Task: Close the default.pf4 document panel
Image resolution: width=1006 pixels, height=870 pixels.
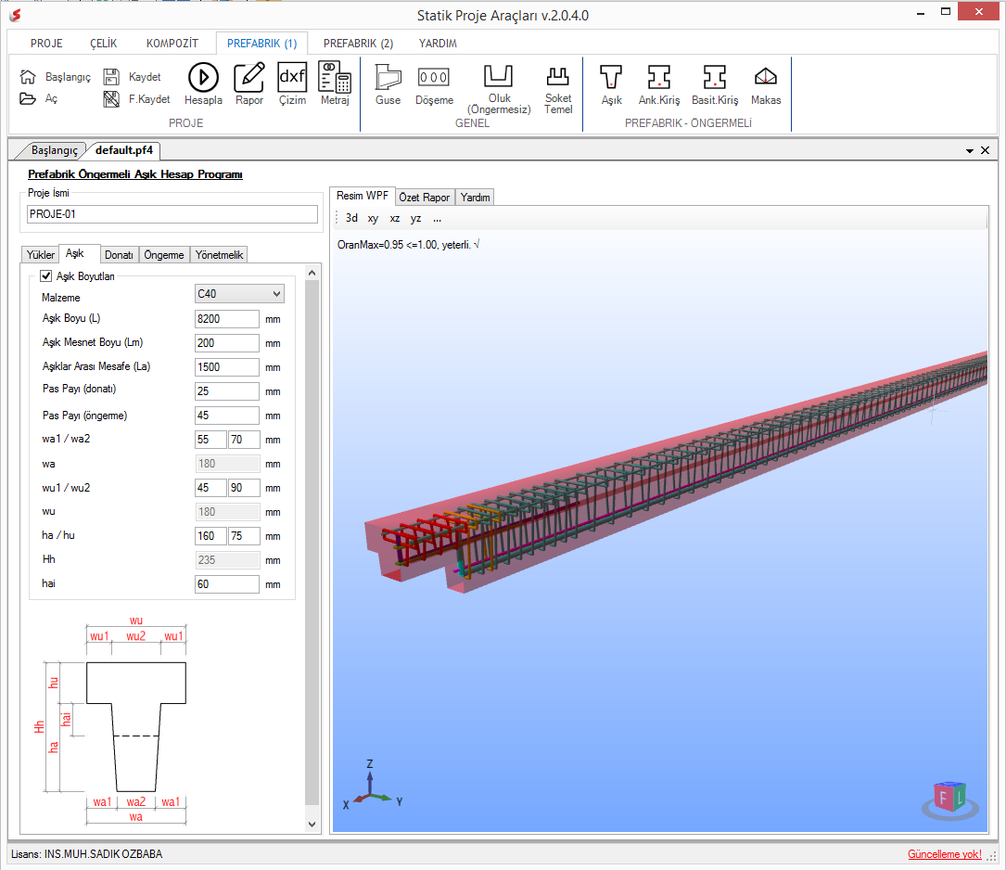Action: tap(986, 151)
